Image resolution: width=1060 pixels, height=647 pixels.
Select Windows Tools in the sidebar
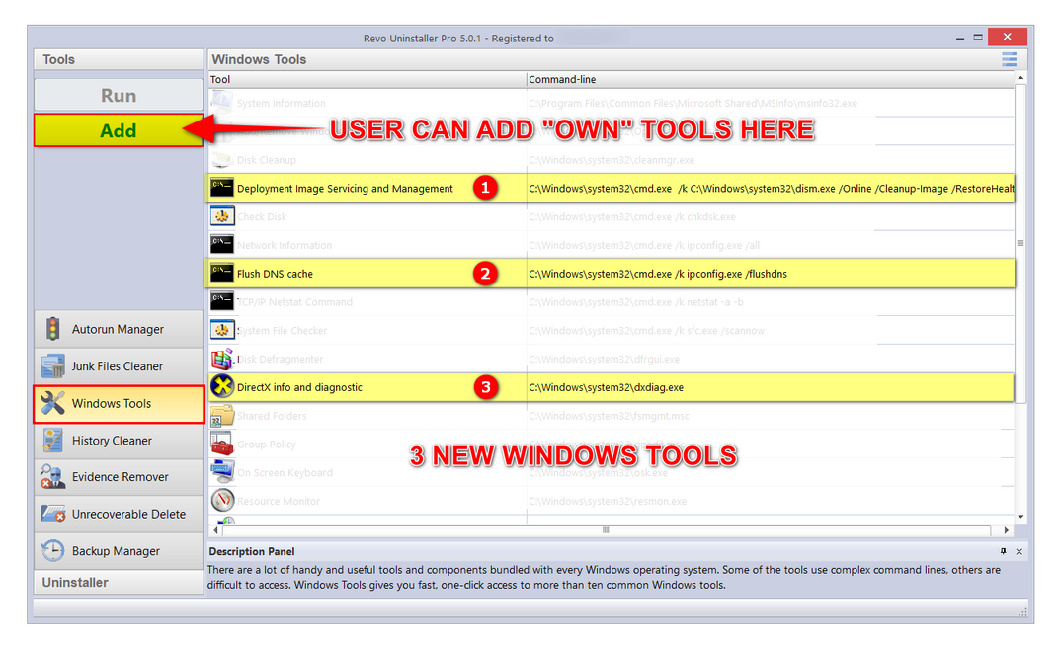click(119, 404)
